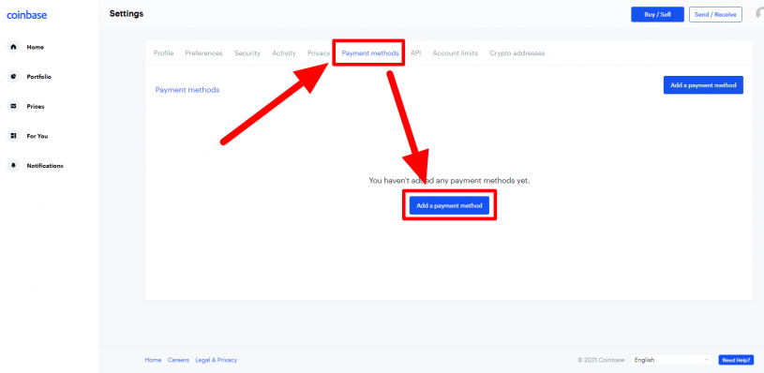This screenshot has width=764, height=373.
Task: Click the Home icon in sidebar
Action: pos(13,47)
